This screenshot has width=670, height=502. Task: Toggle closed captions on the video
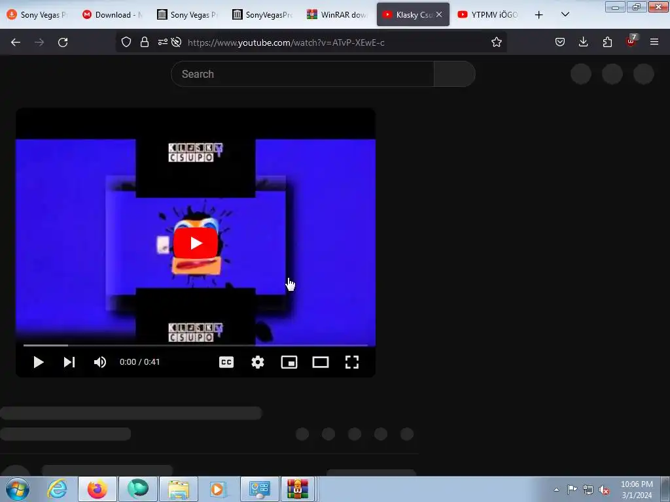tap(226, 362)
